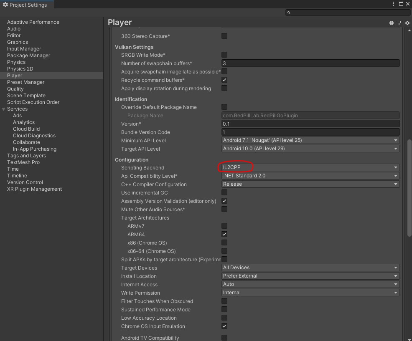Open the window's three-dot options menu
Screen dimensions: 412x341
(x=394, y=4)
